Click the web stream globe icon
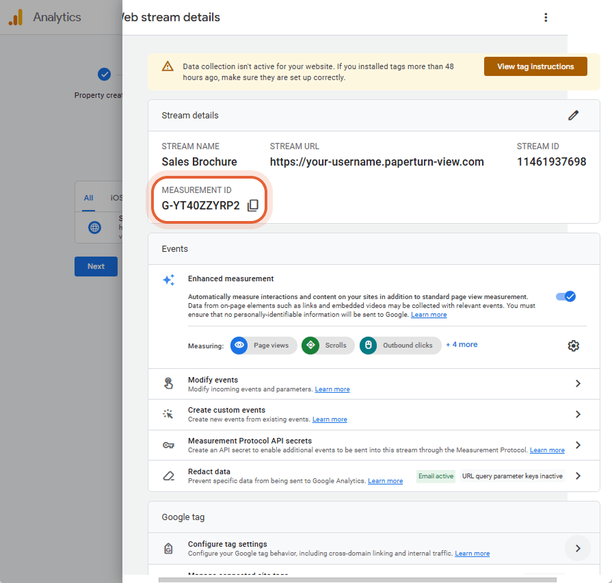Viewport: 612px width, 583px height. pyautogui.click(x=94, y=227)
